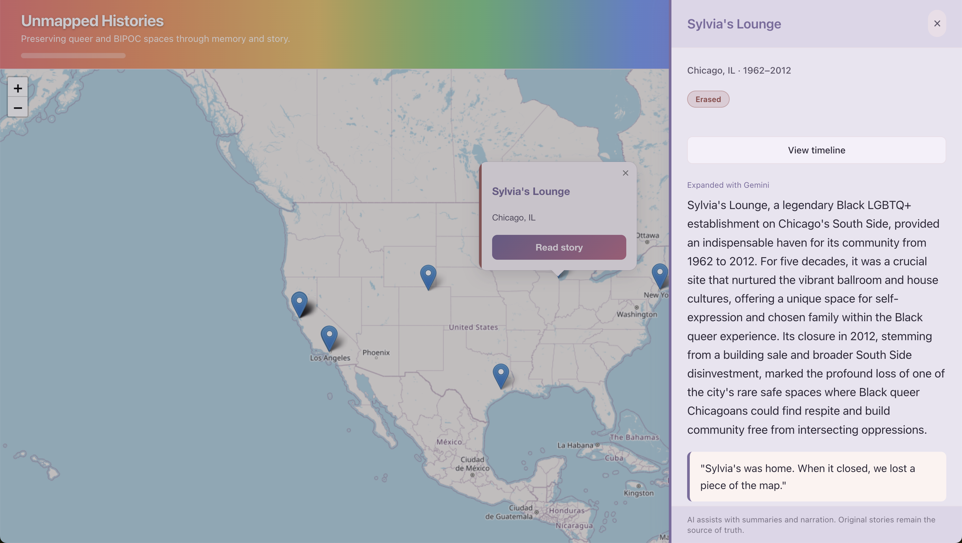
Task: Click the Expanded with Gemini label
Action: (x=728, y=185)
